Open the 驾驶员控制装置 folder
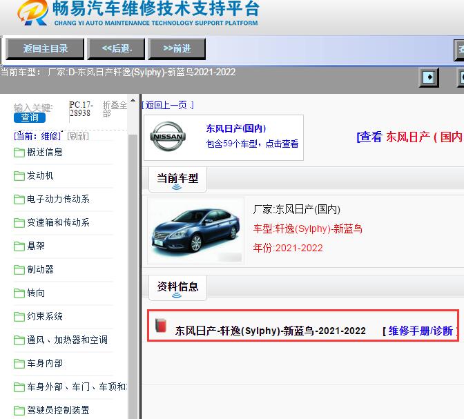 click(52, 411)
